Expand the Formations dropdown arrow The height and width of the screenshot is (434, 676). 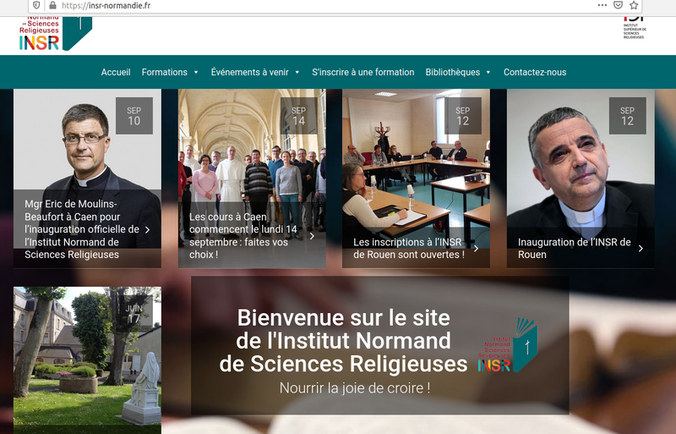pyautogui.click(x=196, y=73)
